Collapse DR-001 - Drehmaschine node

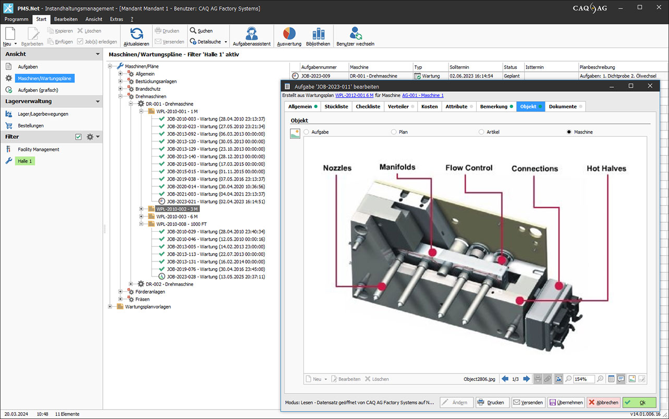(131, 104)
